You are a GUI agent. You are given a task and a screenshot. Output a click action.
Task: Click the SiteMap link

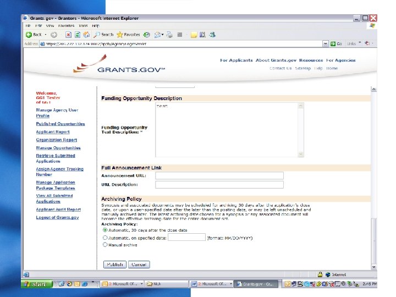(303, 68)
